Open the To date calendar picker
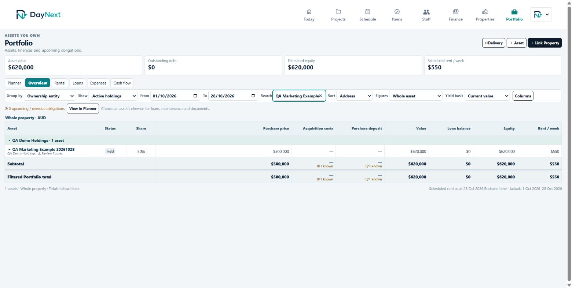Screen dimensions: 572x288 (x=253, y=96)
